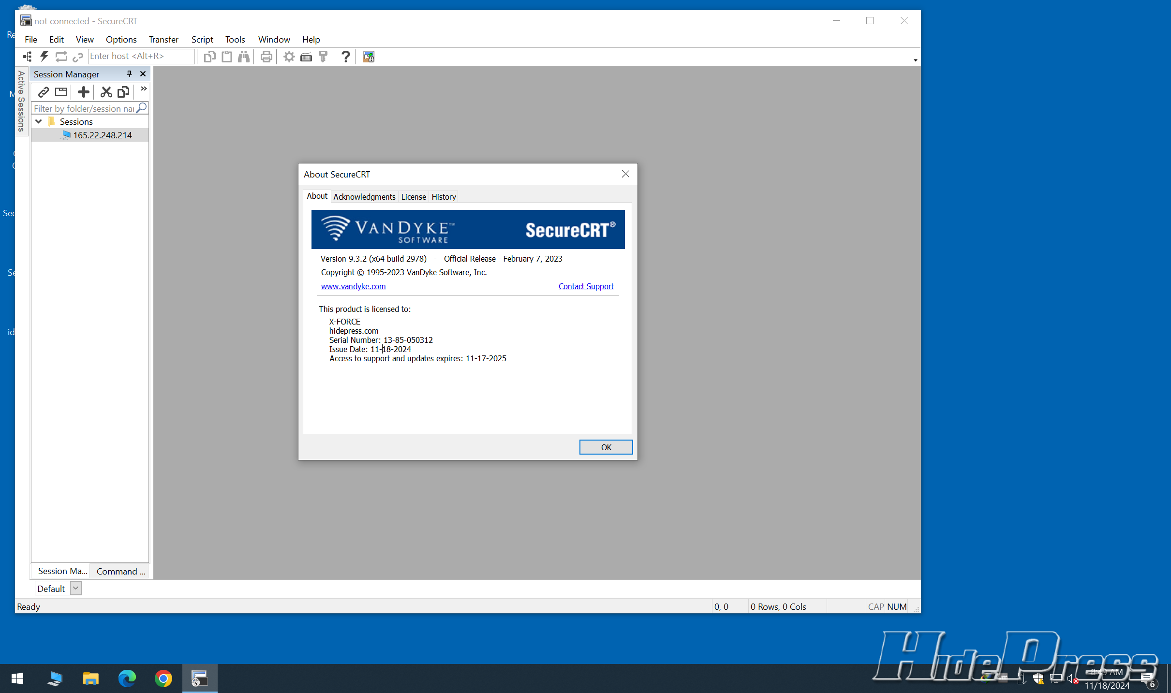
Task: Switch to the License tab
Action: 413,197
